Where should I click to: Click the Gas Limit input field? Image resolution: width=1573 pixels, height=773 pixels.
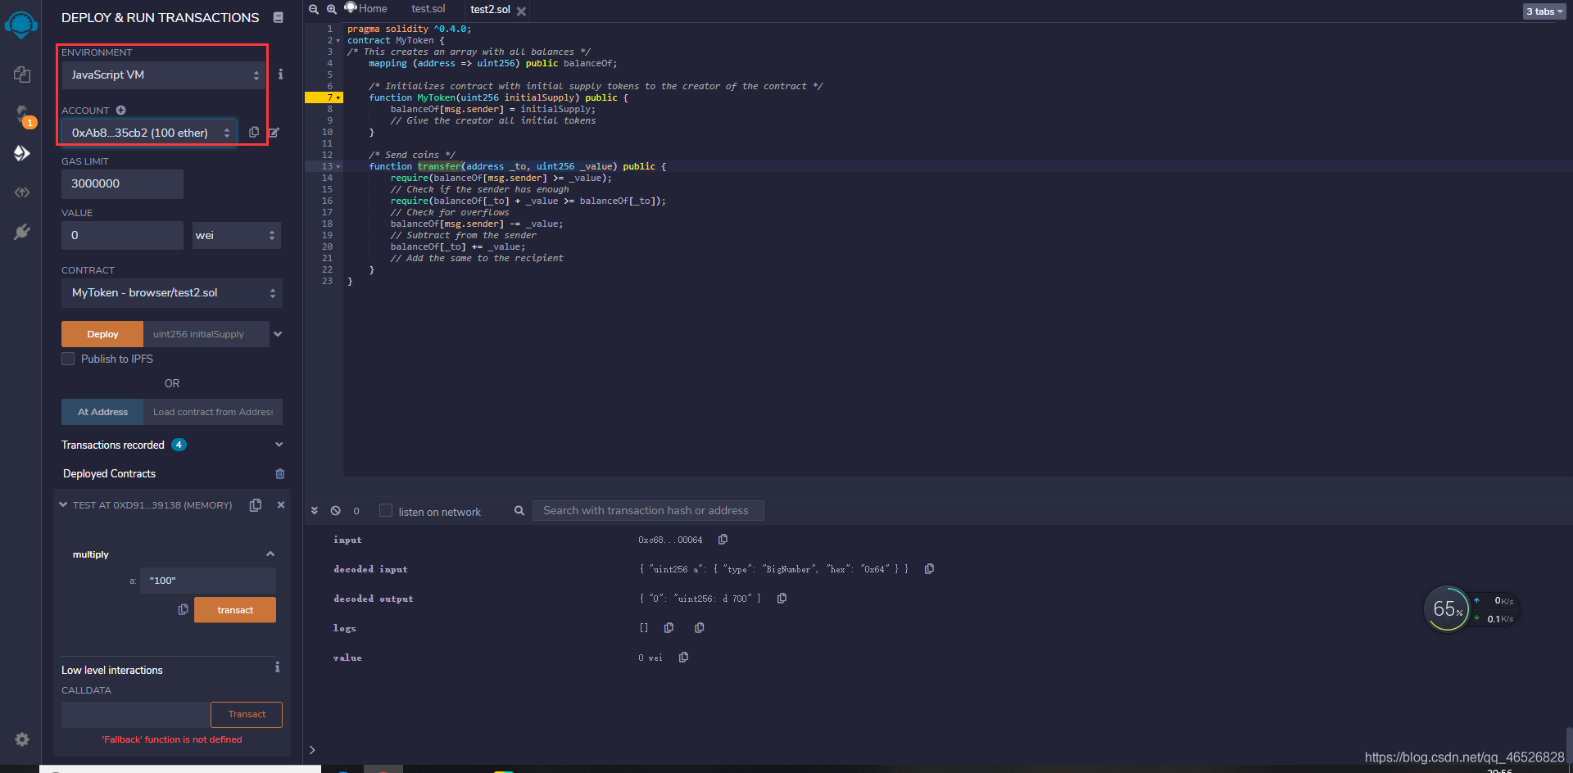pos(122,183)
